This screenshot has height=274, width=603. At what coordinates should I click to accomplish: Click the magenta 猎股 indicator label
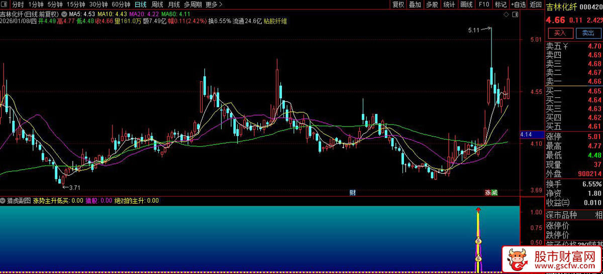coord(98,201)
